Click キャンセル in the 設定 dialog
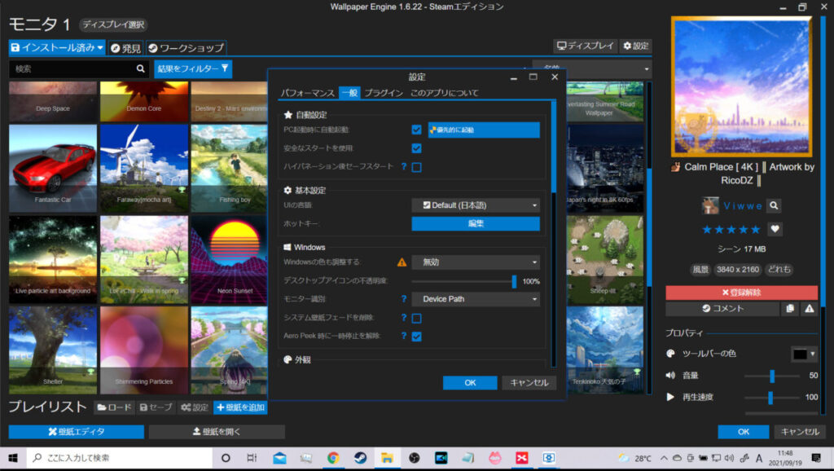The image size is (834, 471). pyautogui.click(x=529, y=383)
